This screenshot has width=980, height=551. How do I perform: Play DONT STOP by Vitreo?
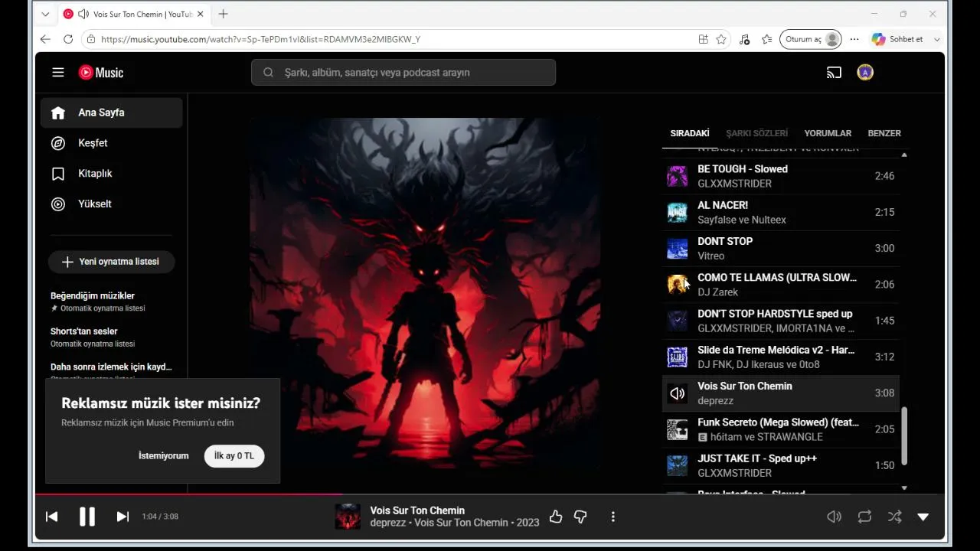pos(781,249)
